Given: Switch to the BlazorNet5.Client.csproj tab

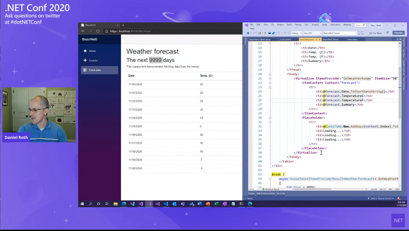Looking at the screenshot, I should 260,39.
